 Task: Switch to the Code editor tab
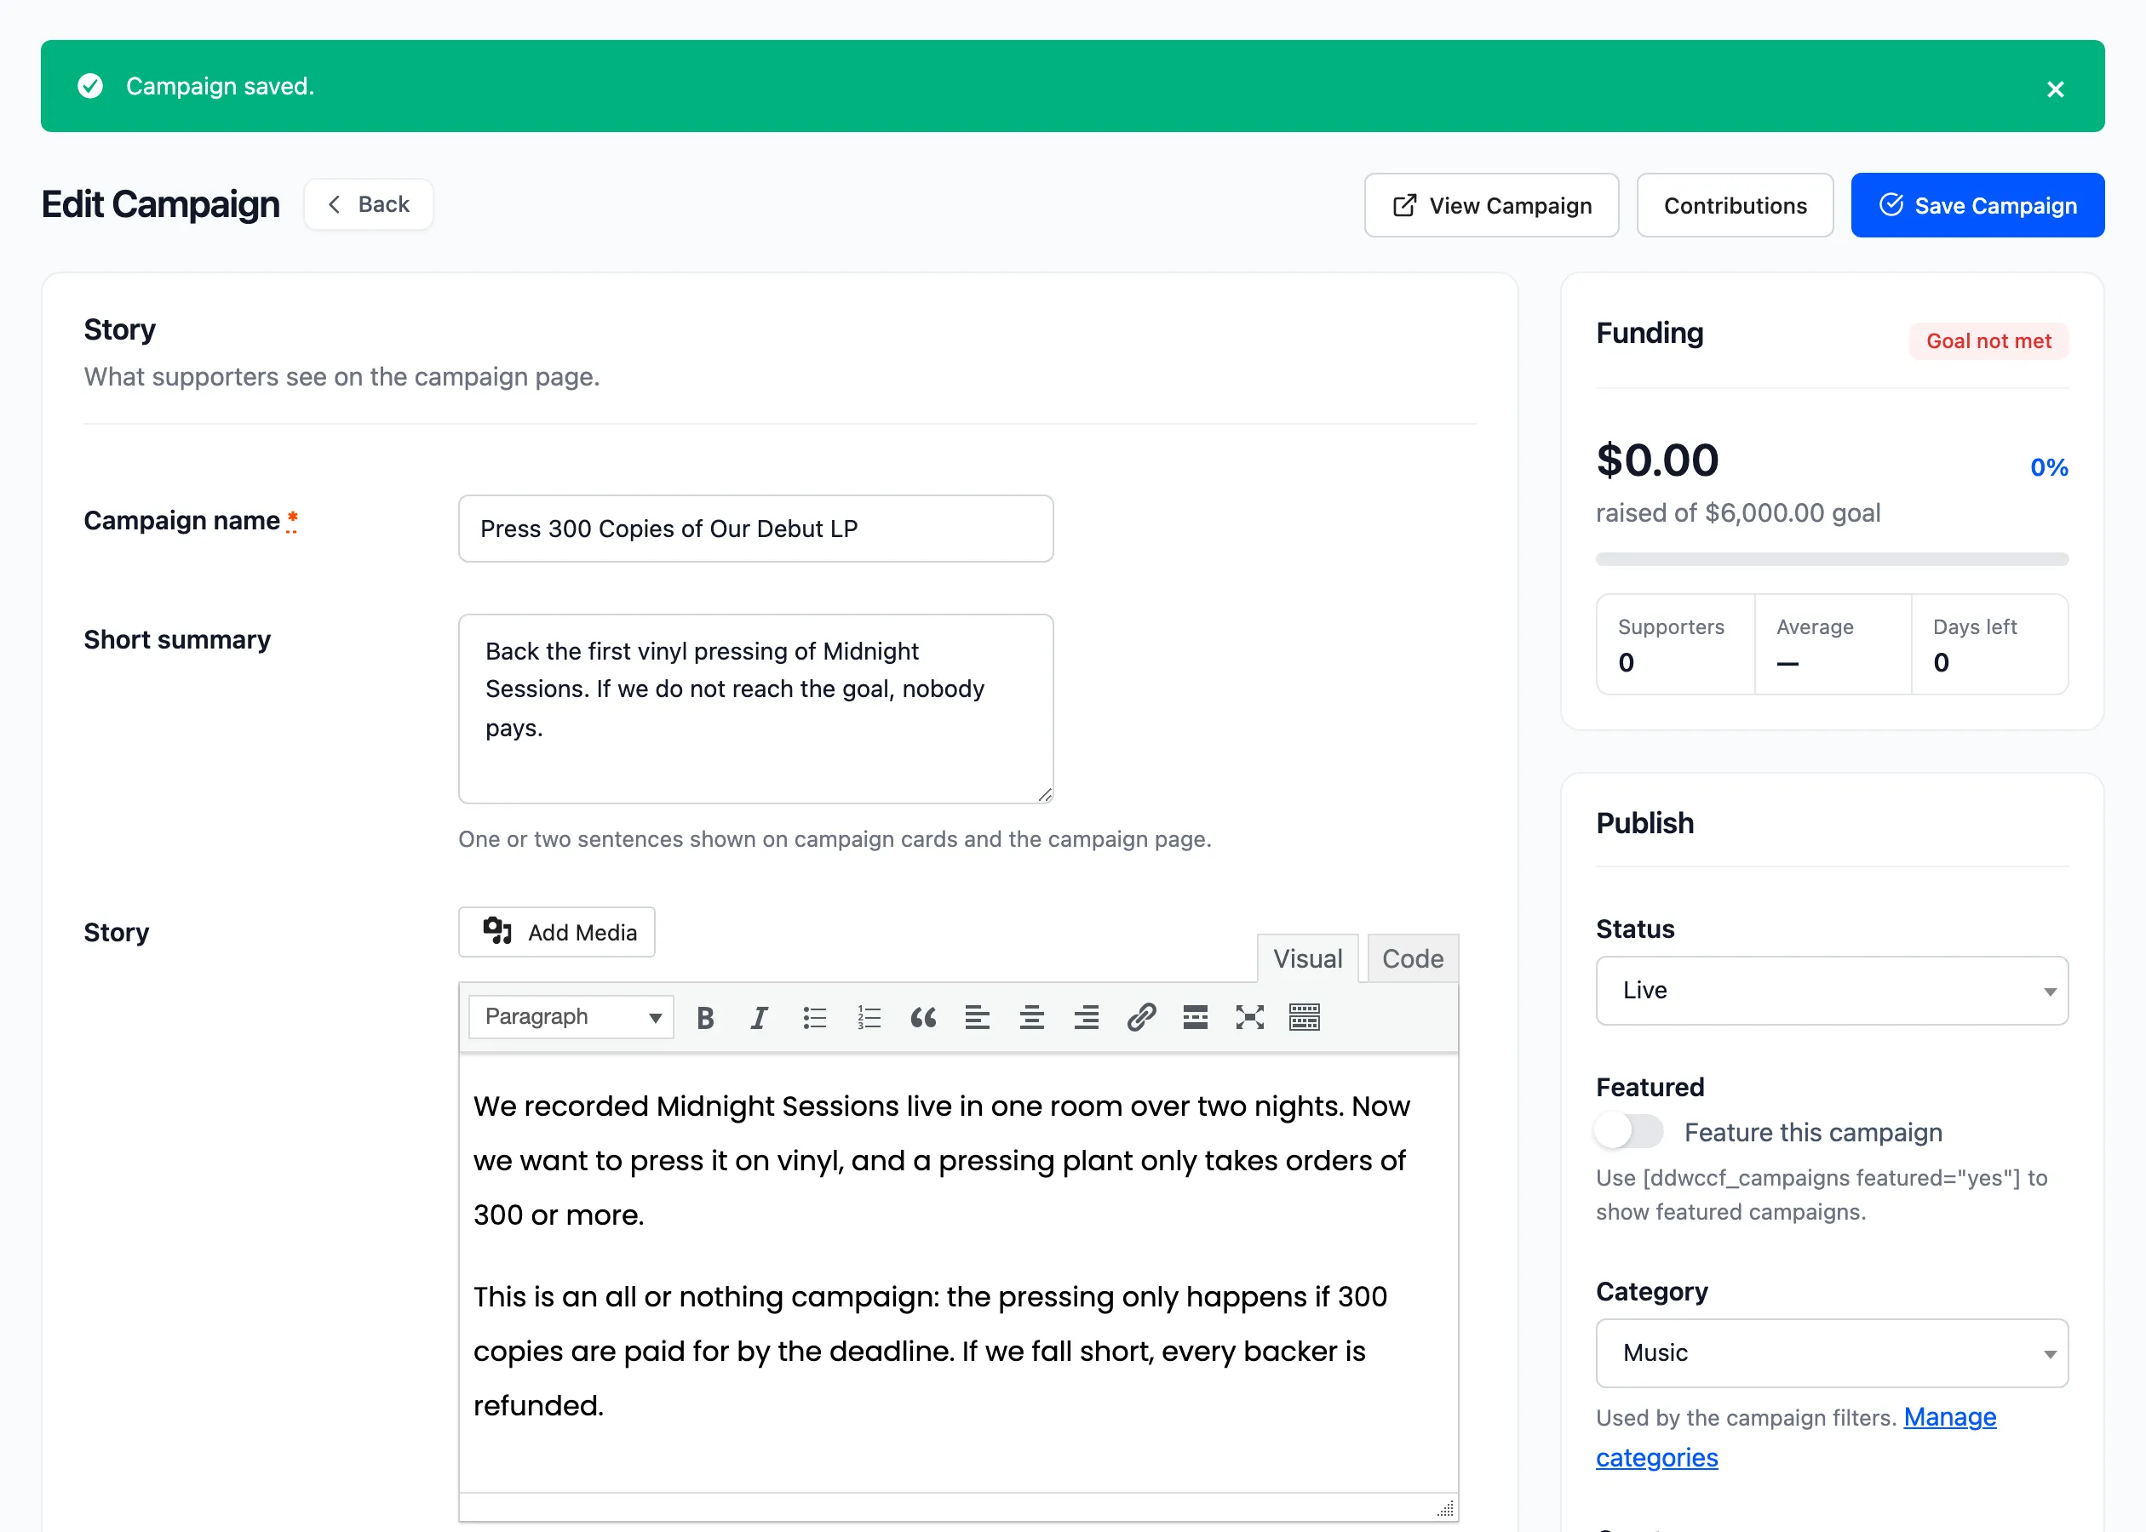click(1413, 958)
